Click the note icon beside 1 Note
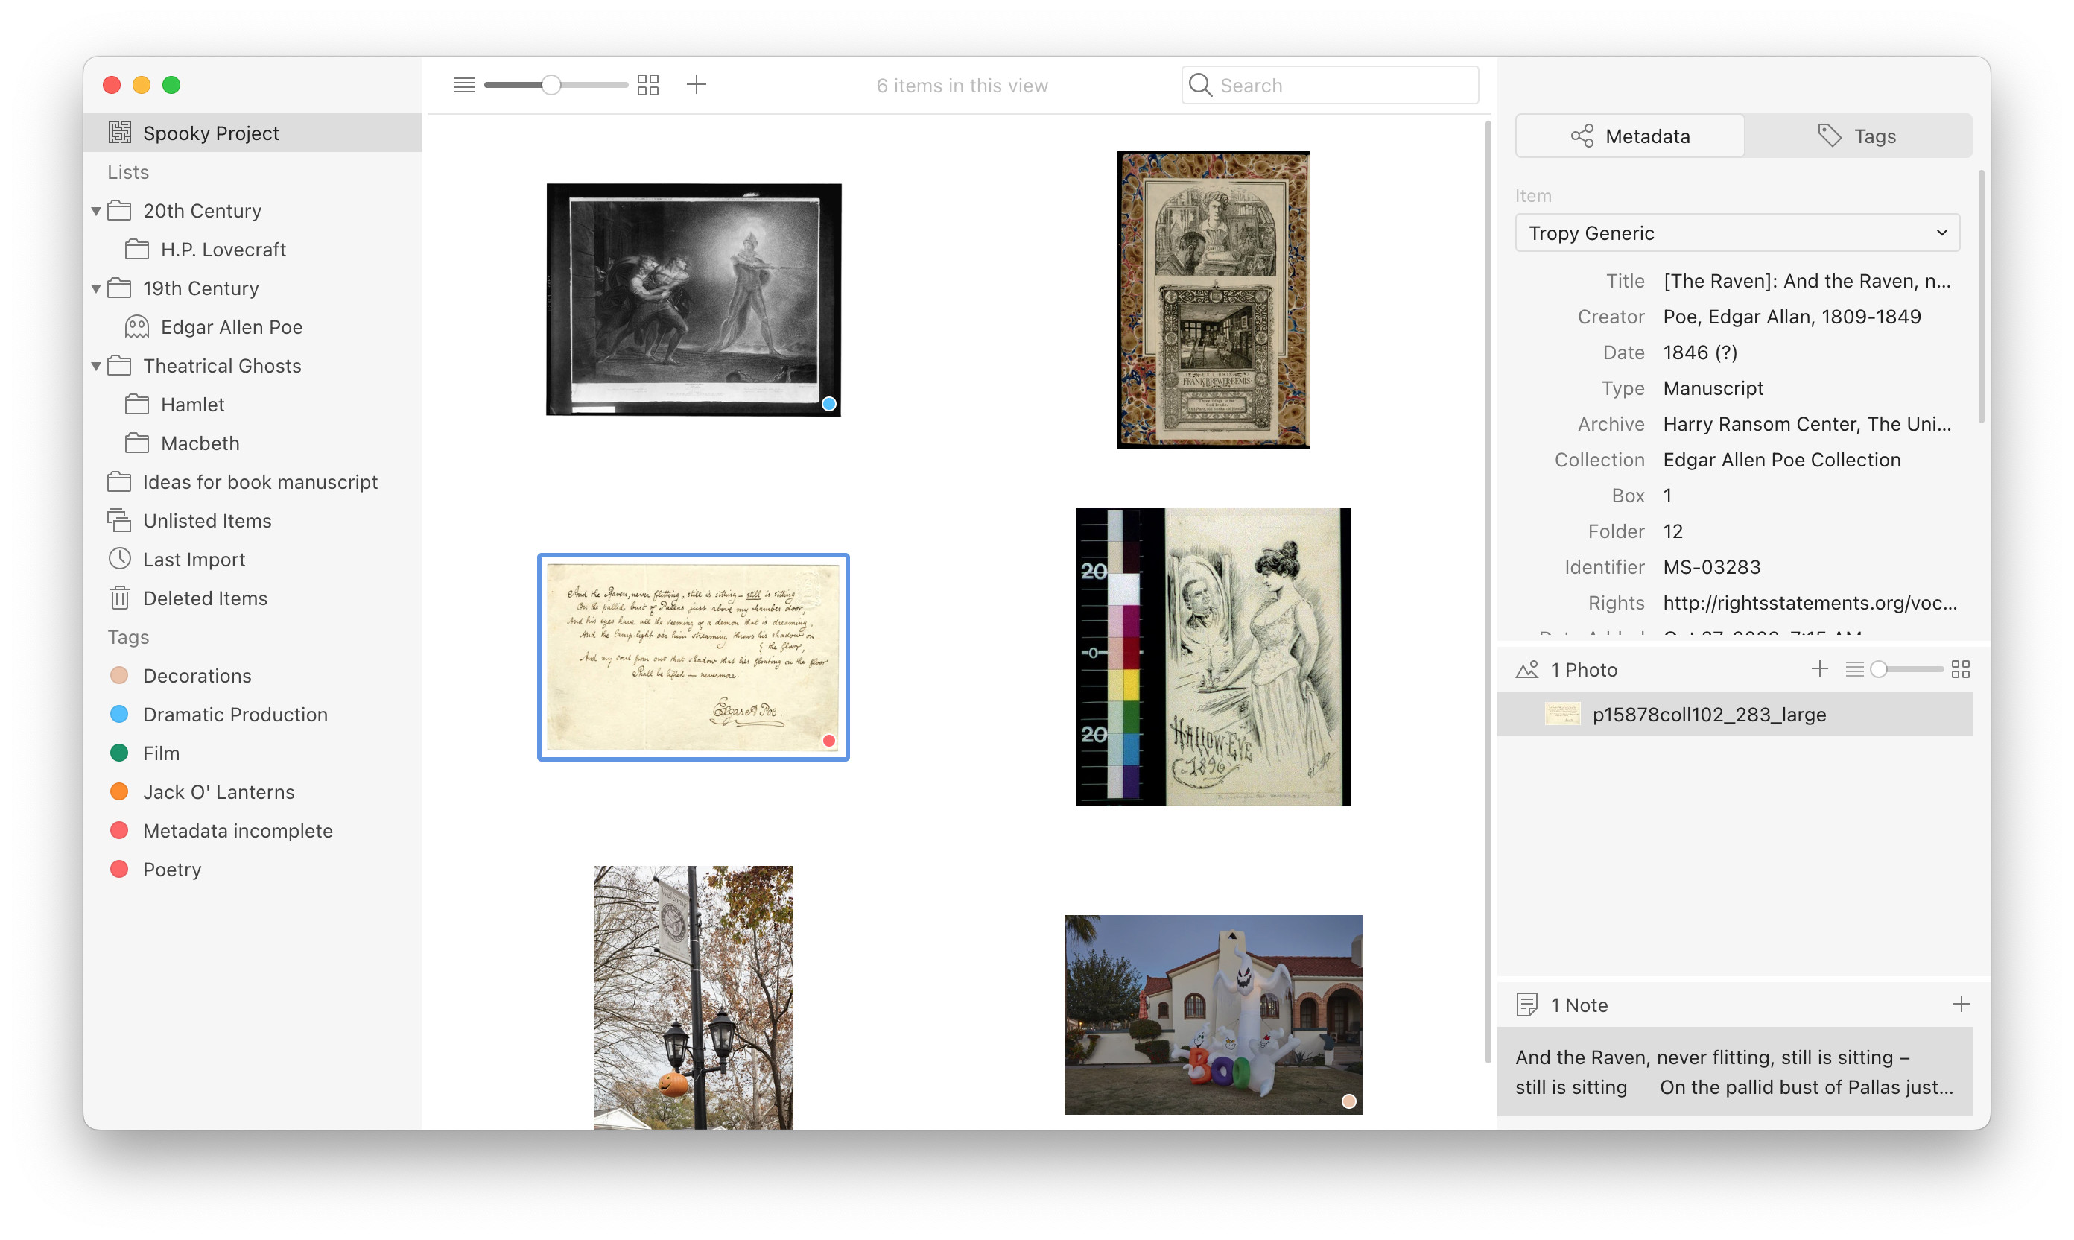Image resolution: width=2074 pixels, height=1240 pixels. pyautogui.click(x=1527, y=1005)
